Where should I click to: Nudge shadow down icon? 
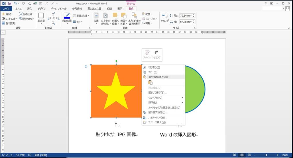point(54,23)
